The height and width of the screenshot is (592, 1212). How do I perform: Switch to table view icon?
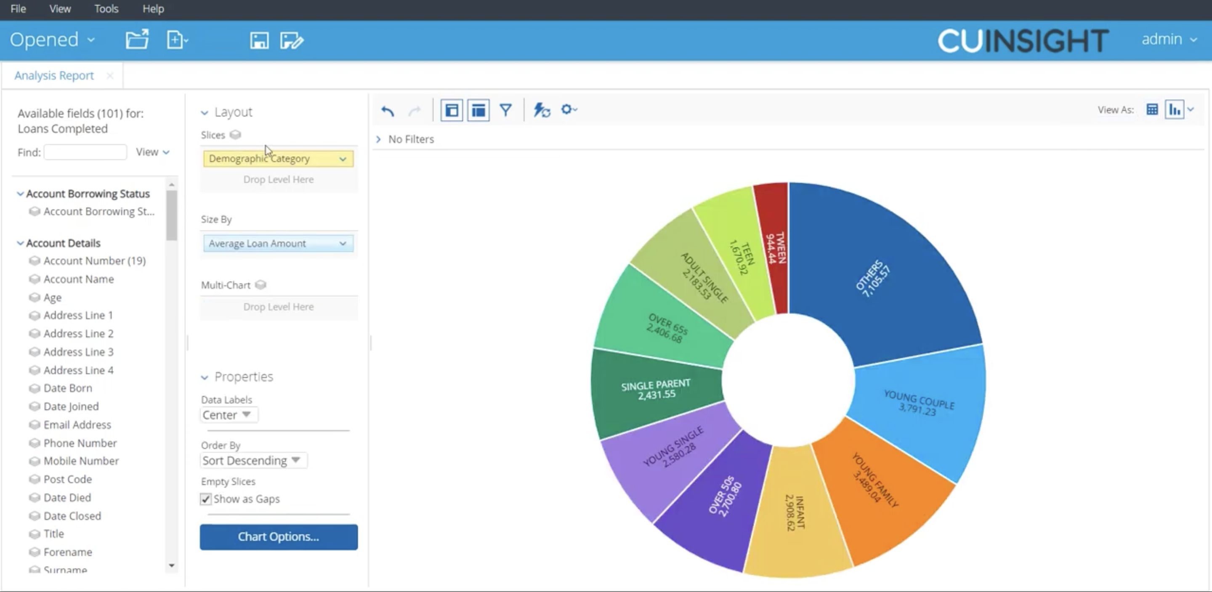1152,110
